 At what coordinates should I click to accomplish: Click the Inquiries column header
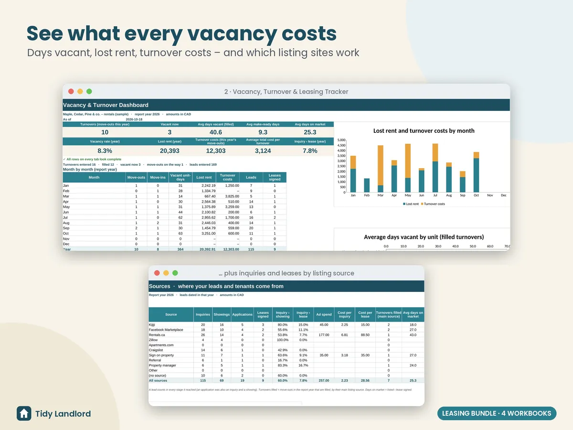point(203,314)
